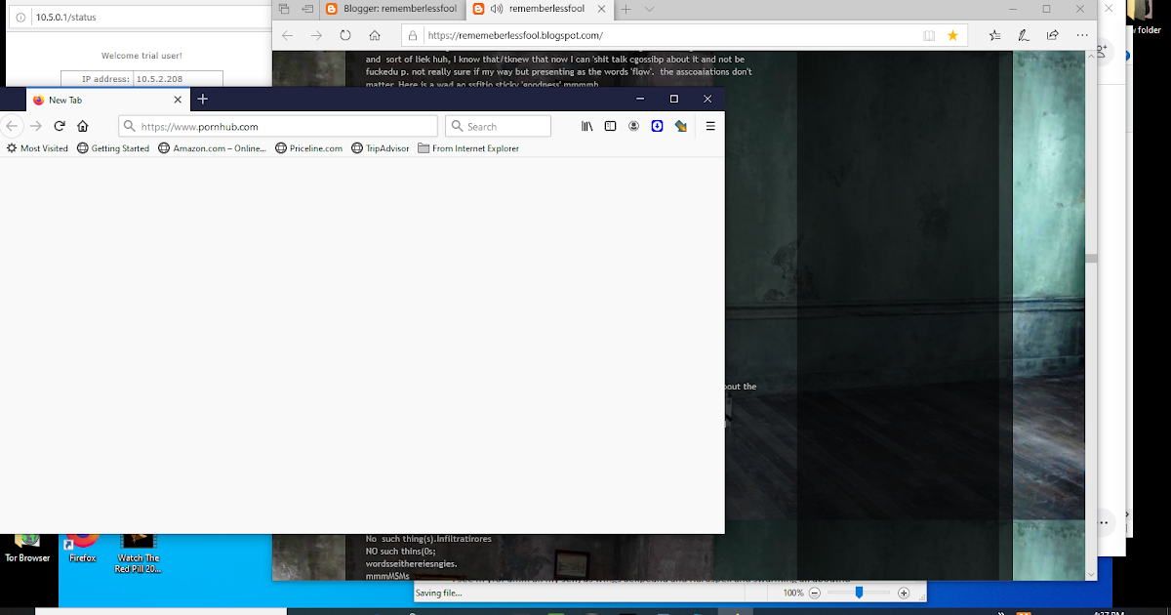The image size is (1171, 615).
Task: Open Firefox desktop shortcut
Action: coord(83,547)
